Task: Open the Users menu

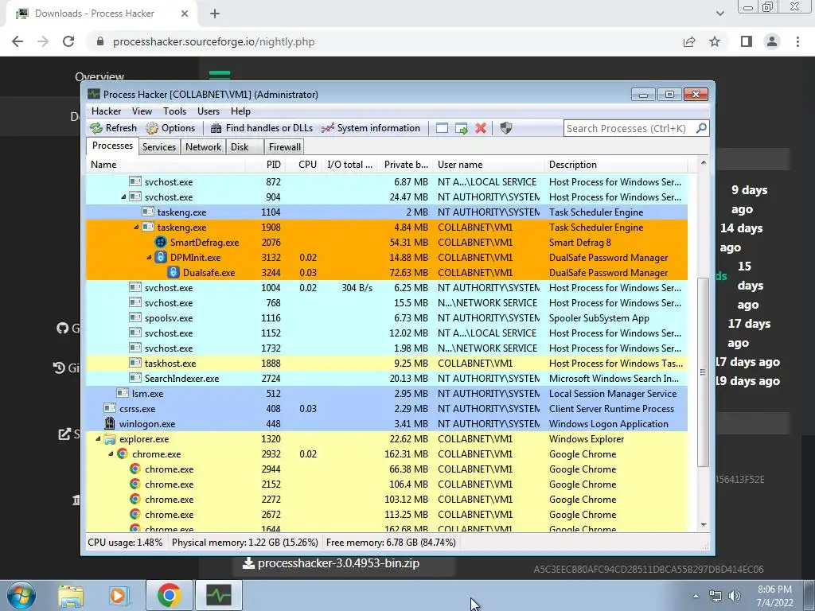Action: 208,111
